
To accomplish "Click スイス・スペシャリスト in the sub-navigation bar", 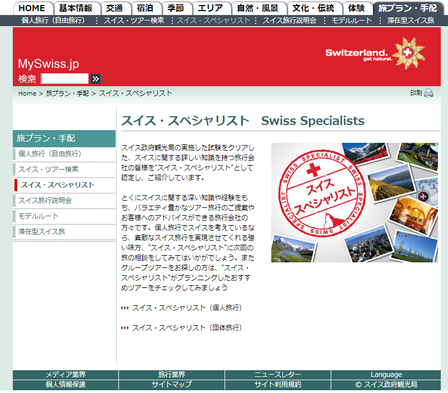I will tap(213, 21).
